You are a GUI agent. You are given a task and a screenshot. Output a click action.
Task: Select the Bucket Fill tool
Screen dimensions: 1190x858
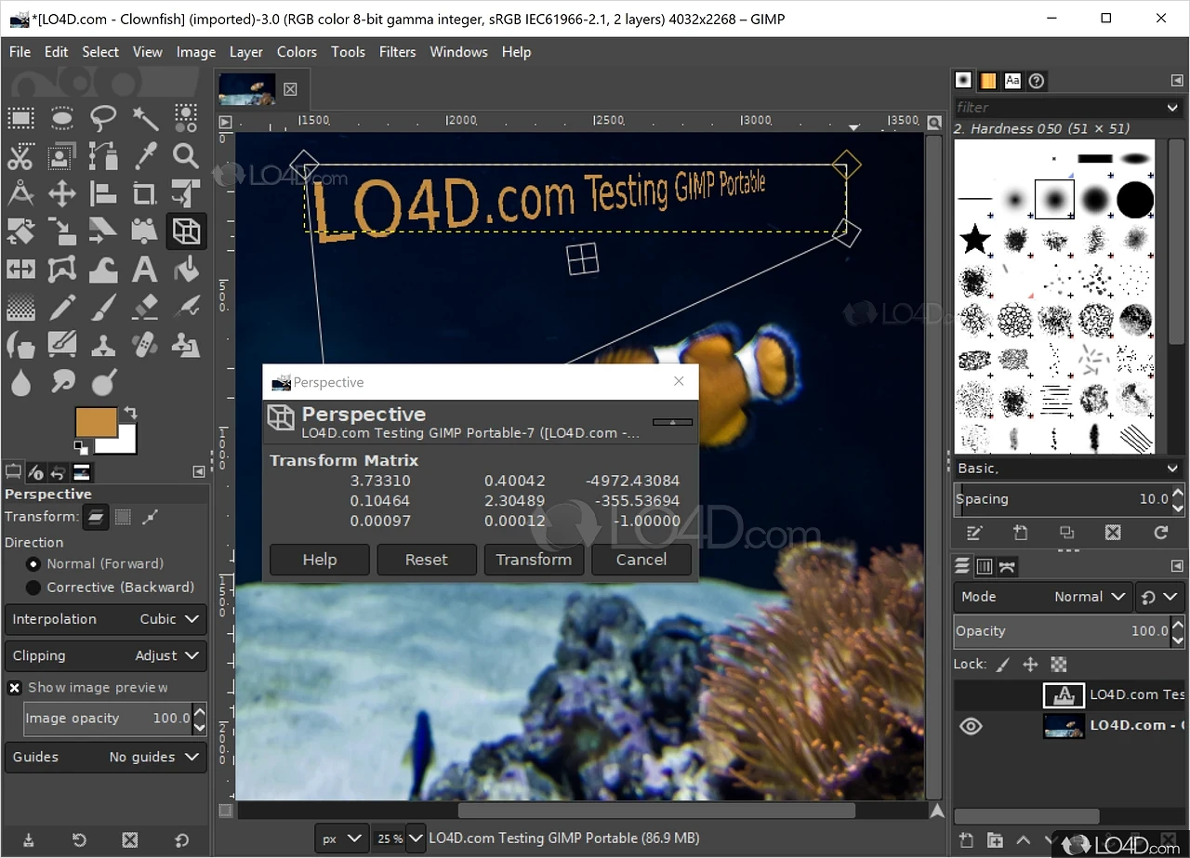coord(186,270)
